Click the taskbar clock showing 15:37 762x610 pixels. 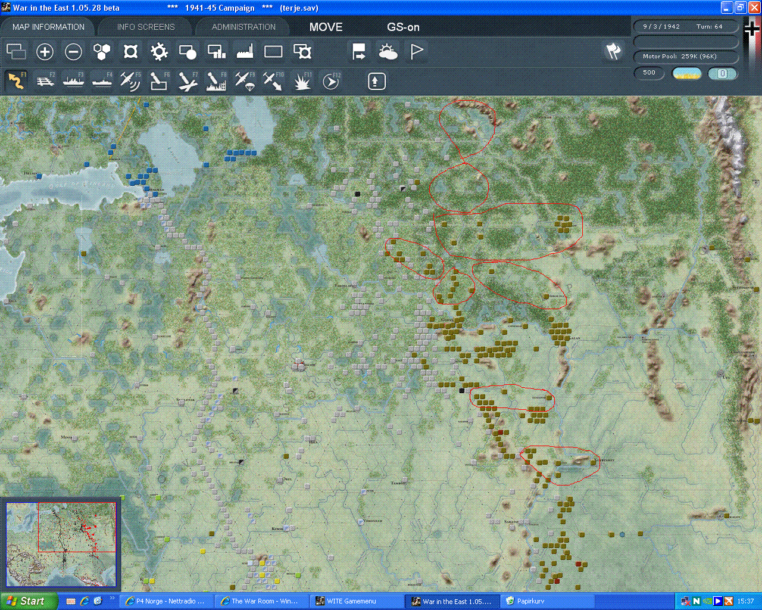click(x=745, y=601)
